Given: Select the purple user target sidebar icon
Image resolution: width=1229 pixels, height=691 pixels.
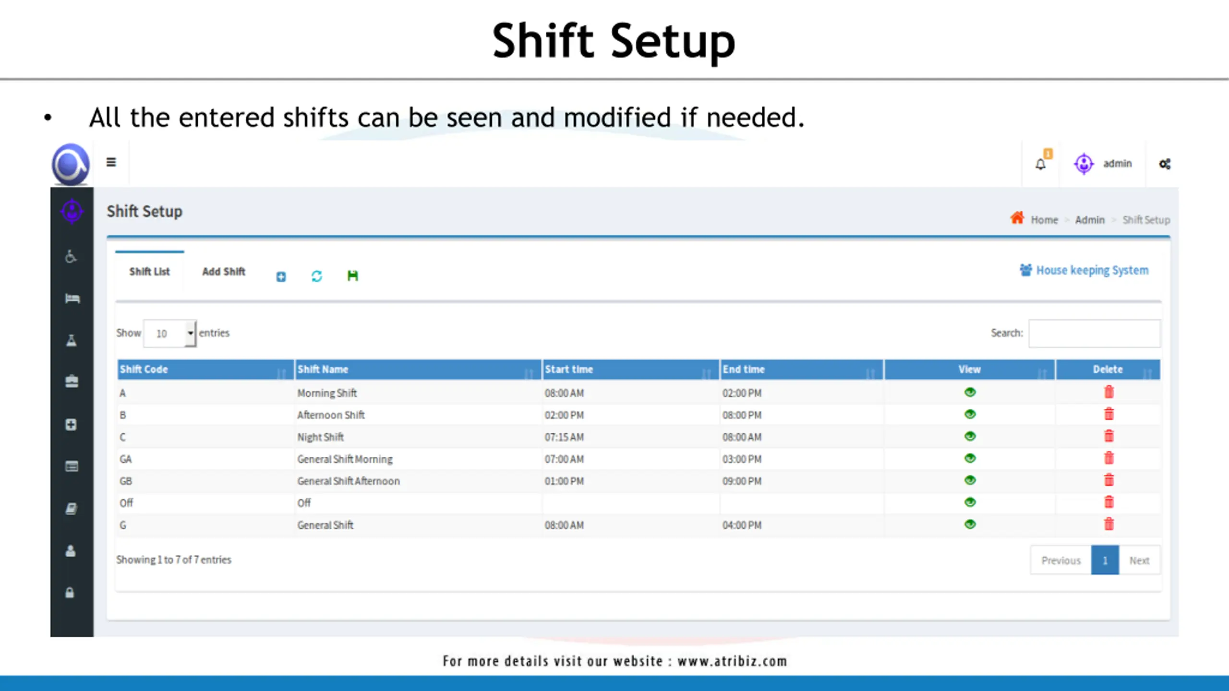Looking at the screenshot, I should [72, 211].
